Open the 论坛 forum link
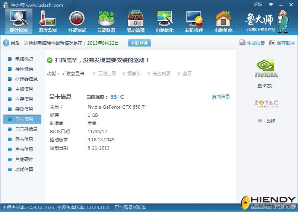 (258, 4)
